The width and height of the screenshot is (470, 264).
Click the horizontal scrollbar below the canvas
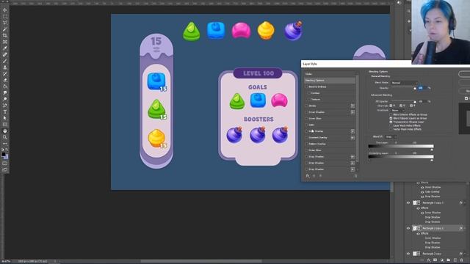coord(200,261)
